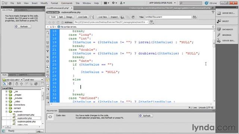Image resolution: width=239 pixels, height=134 pixels.
Task: Click the Collapse Selection coding icon
Action: [48, 47]
